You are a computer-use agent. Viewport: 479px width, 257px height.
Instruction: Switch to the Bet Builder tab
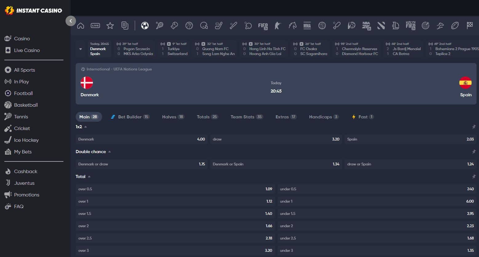tap(130, 117)
